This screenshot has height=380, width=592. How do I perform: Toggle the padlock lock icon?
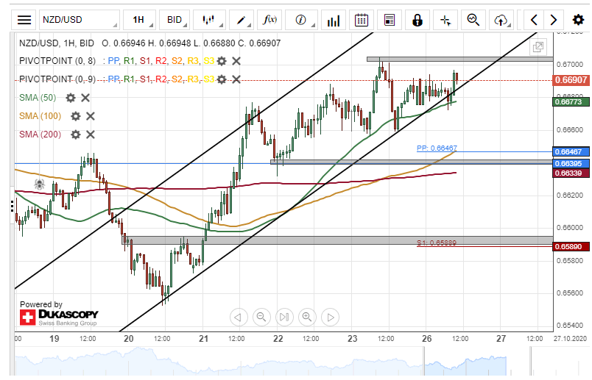coord(417,20)
